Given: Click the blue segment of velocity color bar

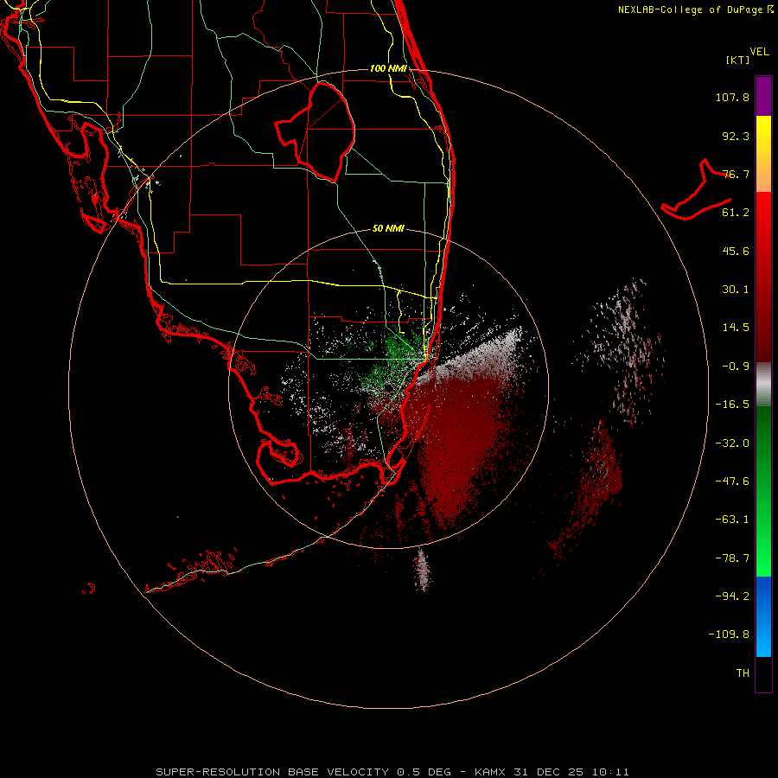Looking at the screenshot, I should (x=763, y=616).
